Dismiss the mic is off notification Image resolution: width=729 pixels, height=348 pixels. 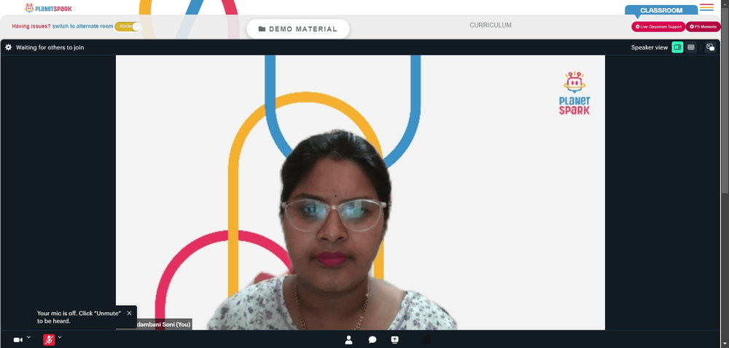(129, 313)
